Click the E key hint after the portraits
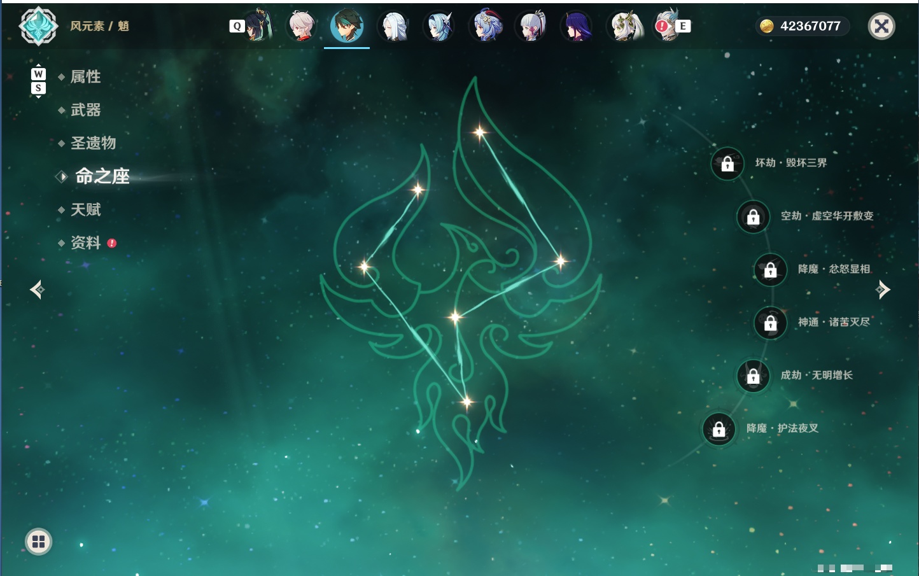 click(x=683, y=26)
